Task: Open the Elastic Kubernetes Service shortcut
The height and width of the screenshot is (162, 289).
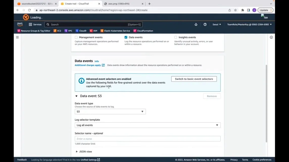Action: [x=115, y=31]
